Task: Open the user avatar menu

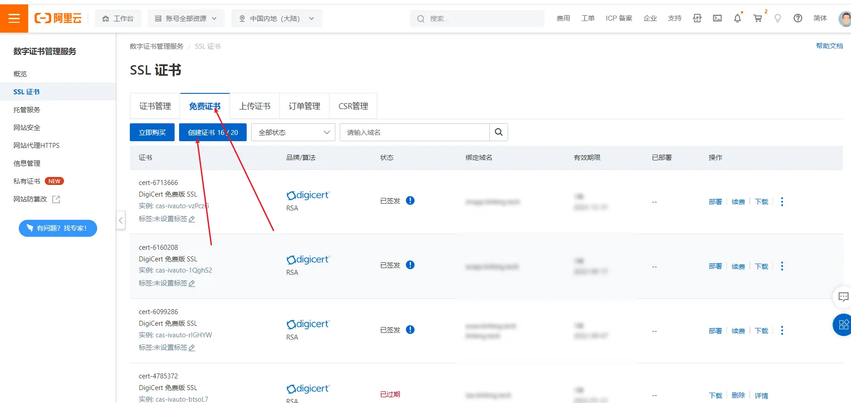Action: point(845,19)
